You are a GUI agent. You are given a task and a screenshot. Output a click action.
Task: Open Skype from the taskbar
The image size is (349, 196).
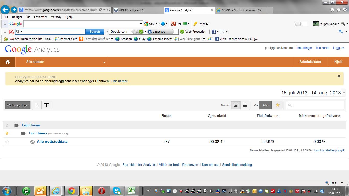[117, 191]
